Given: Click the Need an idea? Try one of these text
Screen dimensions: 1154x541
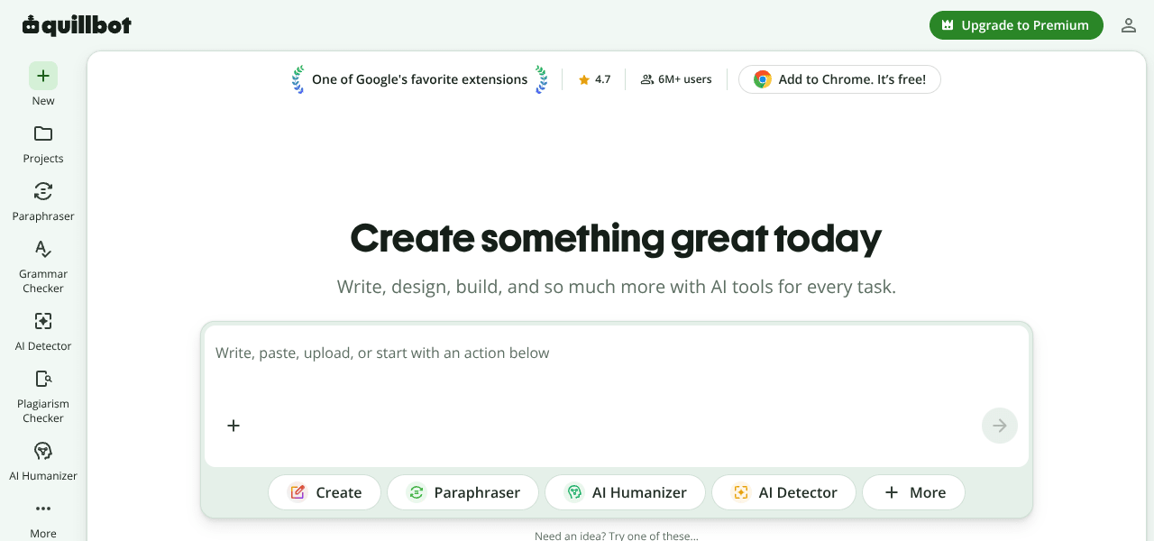Looking at the screenshot, I should point(616,536).
